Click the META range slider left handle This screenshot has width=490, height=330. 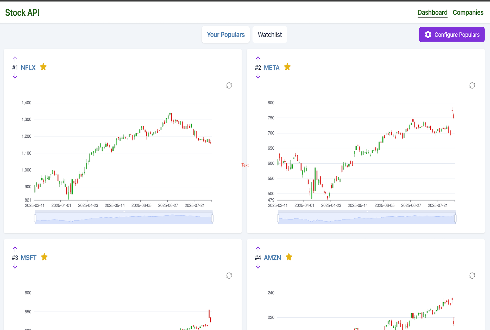click(x=278, y=218)
